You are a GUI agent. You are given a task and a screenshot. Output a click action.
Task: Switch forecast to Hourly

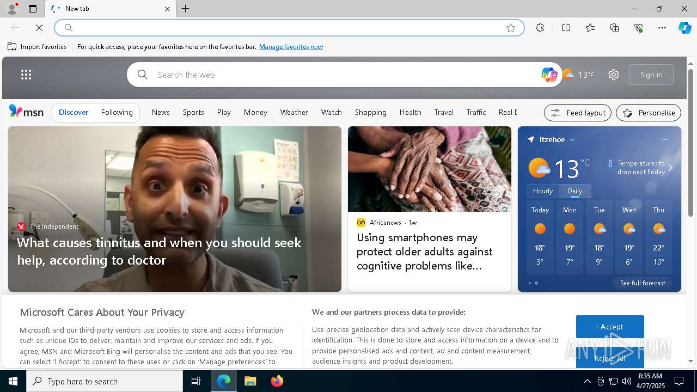point(543,191)
